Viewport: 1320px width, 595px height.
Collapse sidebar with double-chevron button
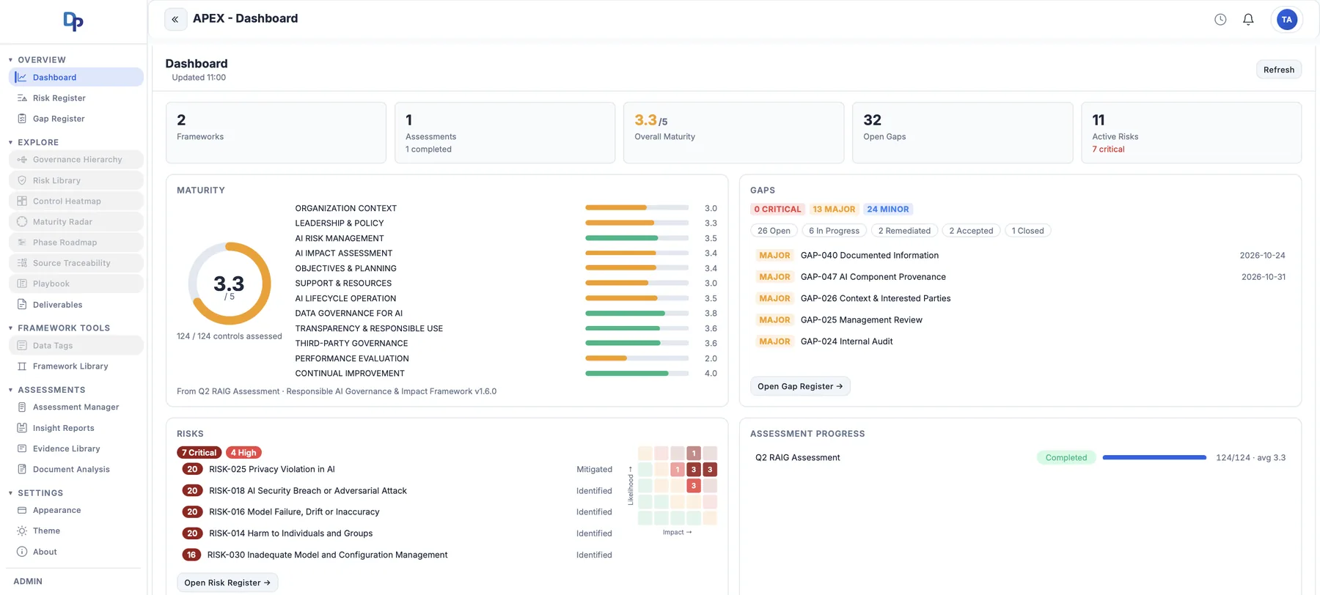[x=175, y=19]
